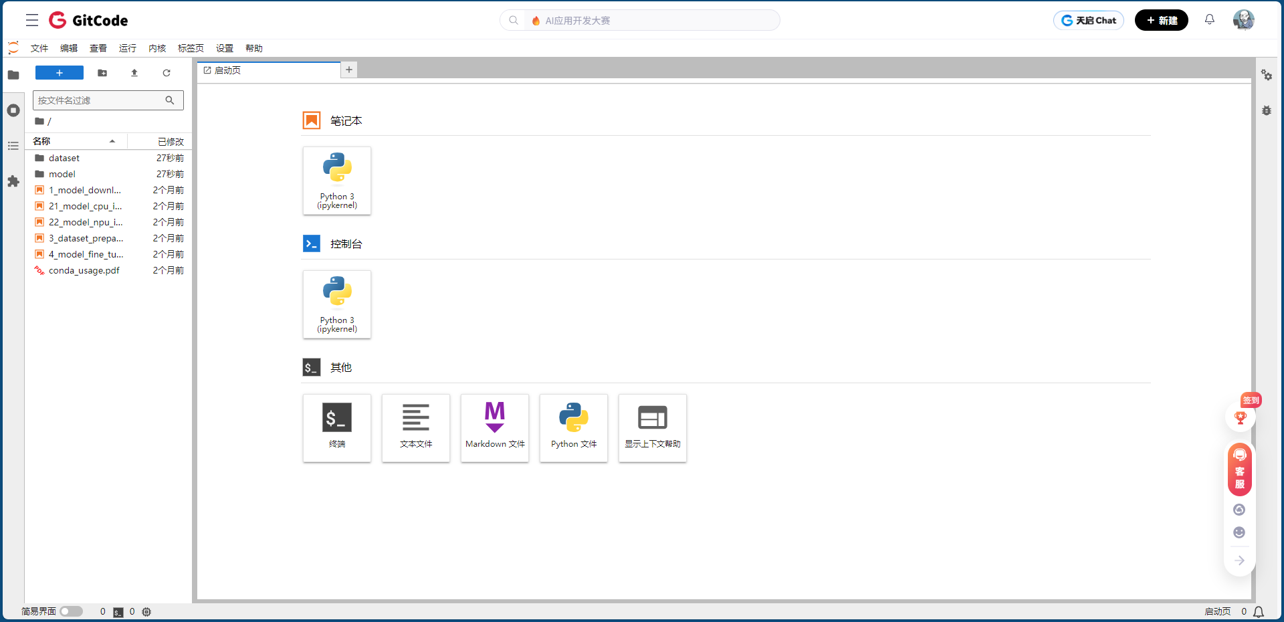Open the file browser sidebar tab

13,74
